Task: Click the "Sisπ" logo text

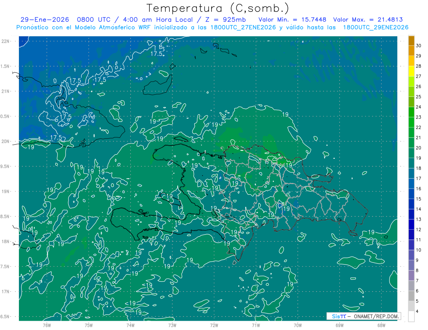Action: tap(339, 316)
